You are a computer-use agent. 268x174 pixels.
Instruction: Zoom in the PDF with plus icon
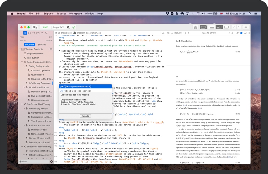(x=181, y=33)
